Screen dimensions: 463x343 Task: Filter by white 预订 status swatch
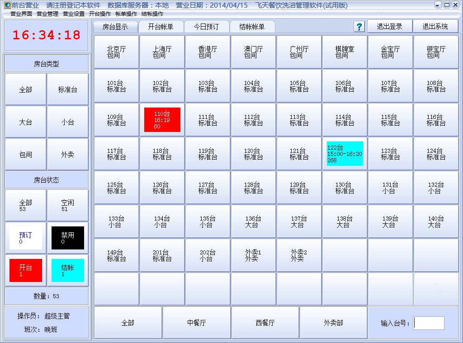26,238
